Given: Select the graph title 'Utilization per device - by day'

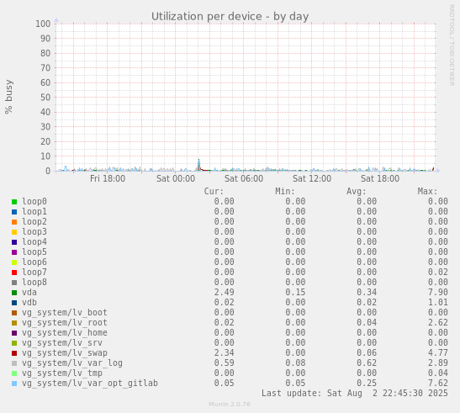Looking at the screenshot, I should click(230, 17).
